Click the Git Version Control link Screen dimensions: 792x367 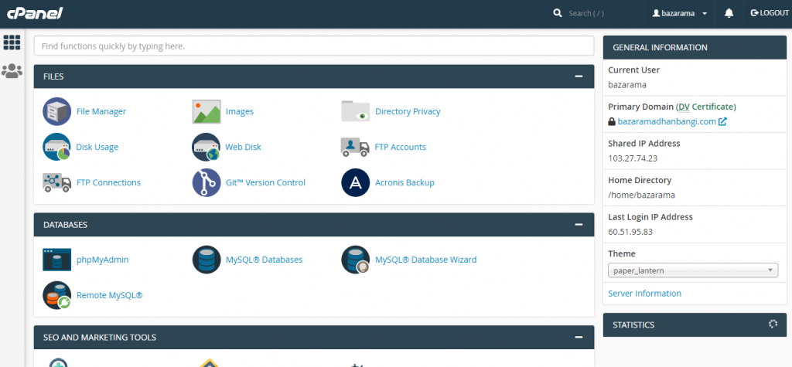pyautogui.click(x=266, y=183)
